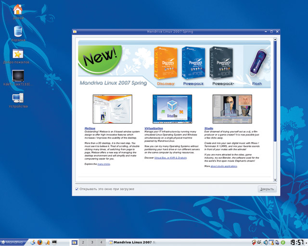Click the network tray icon

coord(277,243)
